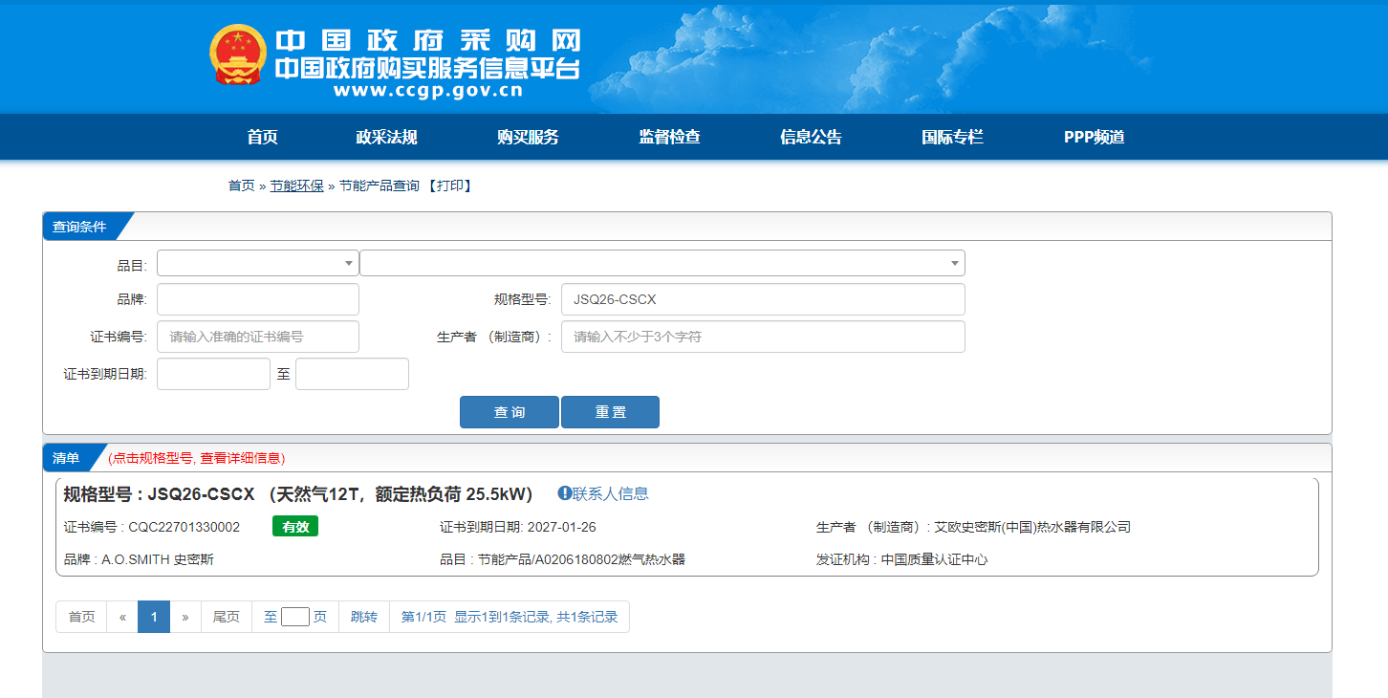Click the 证书到期日期: 2027-01-26 text
Viewport: 1388px width, 698px height.
coord(518,527)
